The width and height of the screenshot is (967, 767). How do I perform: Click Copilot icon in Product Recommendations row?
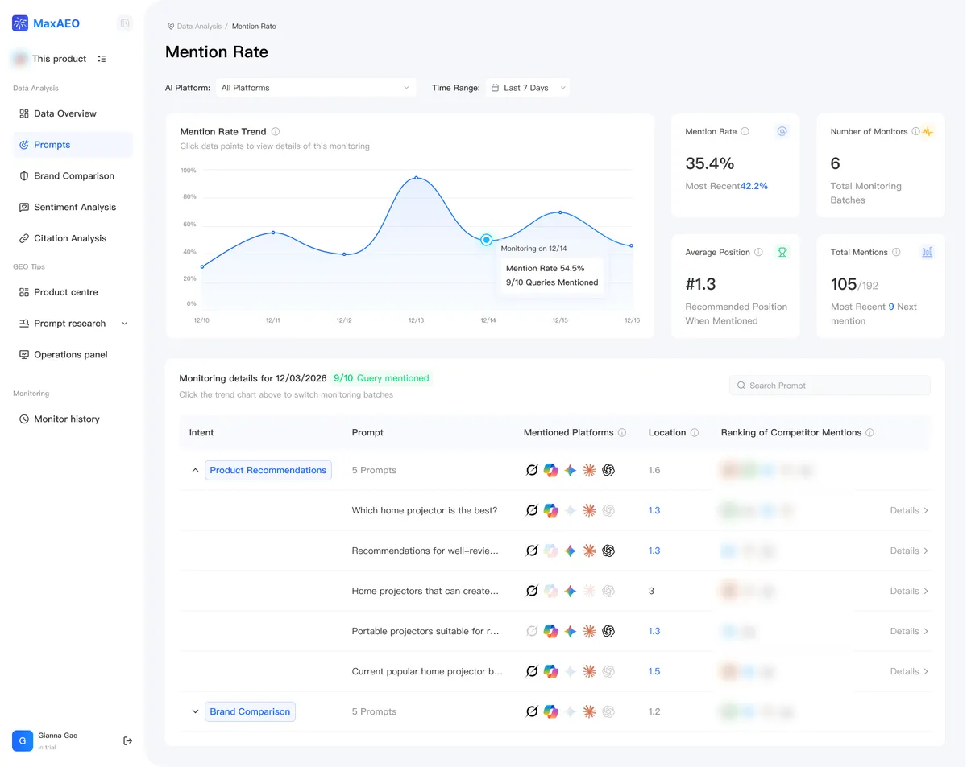(x=551, y=470)
